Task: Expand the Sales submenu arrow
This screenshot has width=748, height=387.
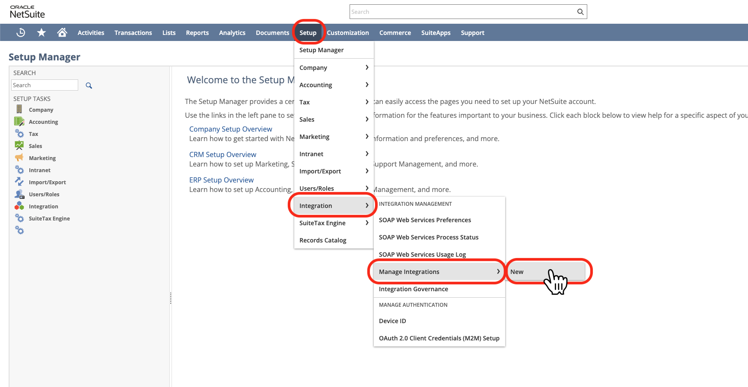Action: click(367, 119)
